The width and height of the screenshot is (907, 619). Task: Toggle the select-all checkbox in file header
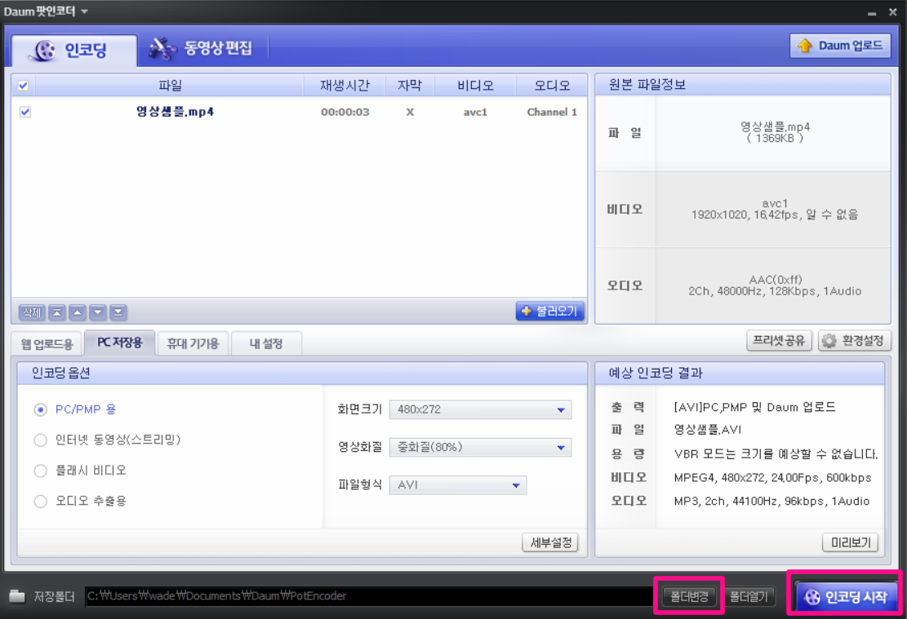click(x=24, y=86)
